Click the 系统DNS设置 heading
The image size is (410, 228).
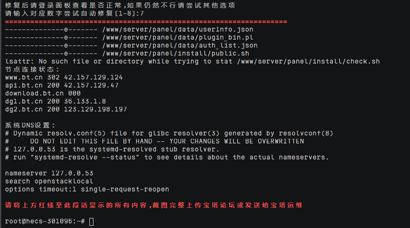[x=30, y=125]
